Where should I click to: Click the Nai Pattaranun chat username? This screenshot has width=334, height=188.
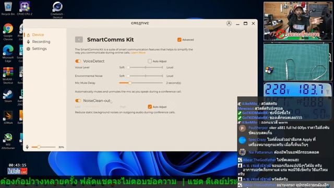pyautogui.click(x=260, y=152)
